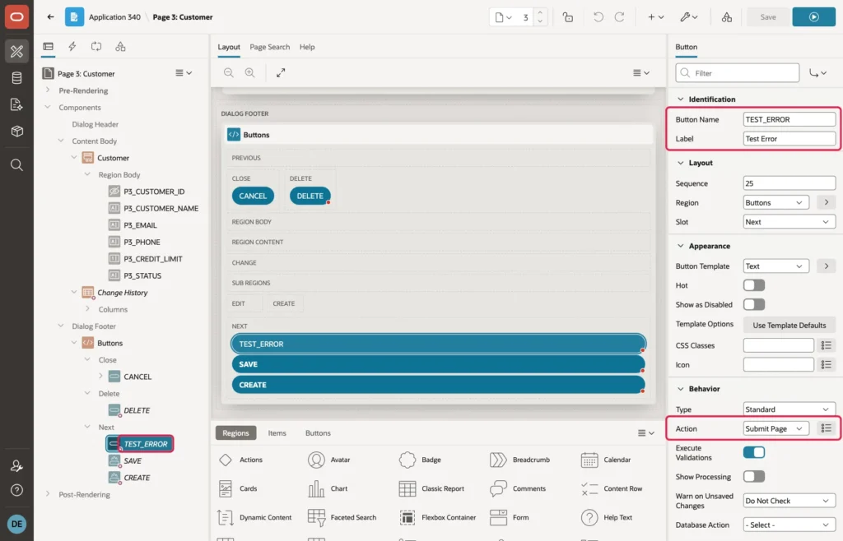The width and height of the screenshot is (843, 541).
Task: Switch to the Help tab
Action: tap(307, 47)
